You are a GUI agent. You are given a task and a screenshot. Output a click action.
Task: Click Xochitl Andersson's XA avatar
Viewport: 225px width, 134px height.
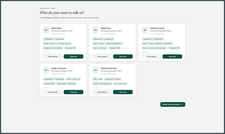pos(95,70)
